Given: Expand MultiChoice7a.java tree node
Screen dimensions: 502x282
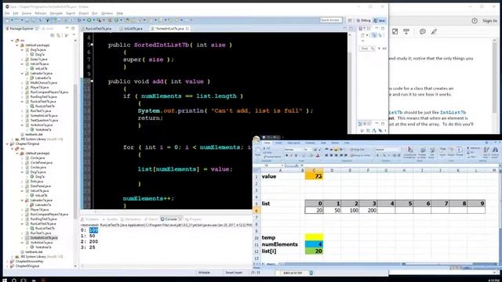Looking at the screenshot, I should pyautogui.click(x=23, y=83).
